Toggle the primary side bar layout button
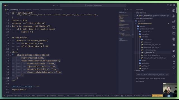This screenshot has width=179, height=100. point(168,5)
